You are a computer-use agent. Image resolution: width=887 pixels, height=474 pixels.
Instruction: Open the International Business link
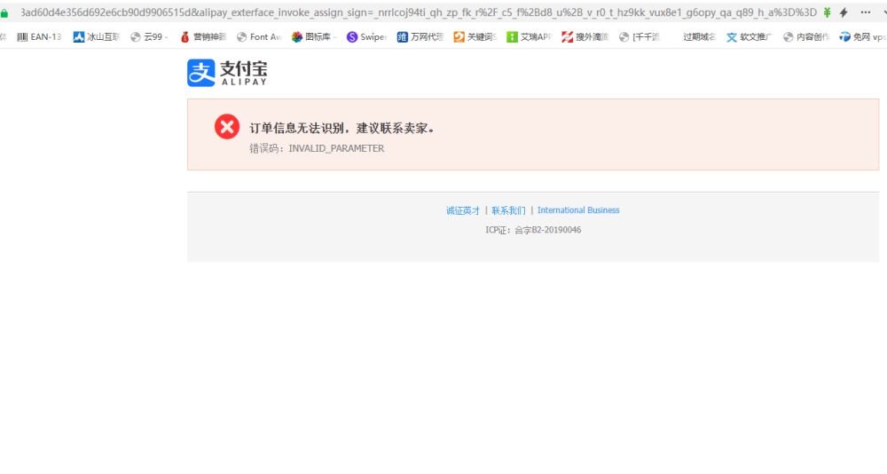tap(578, 210)
